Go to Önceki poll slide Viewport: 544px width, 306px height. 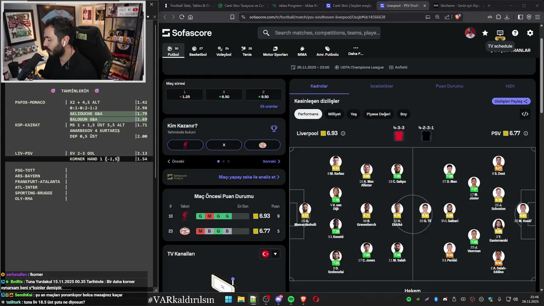(x=176, y=161)
